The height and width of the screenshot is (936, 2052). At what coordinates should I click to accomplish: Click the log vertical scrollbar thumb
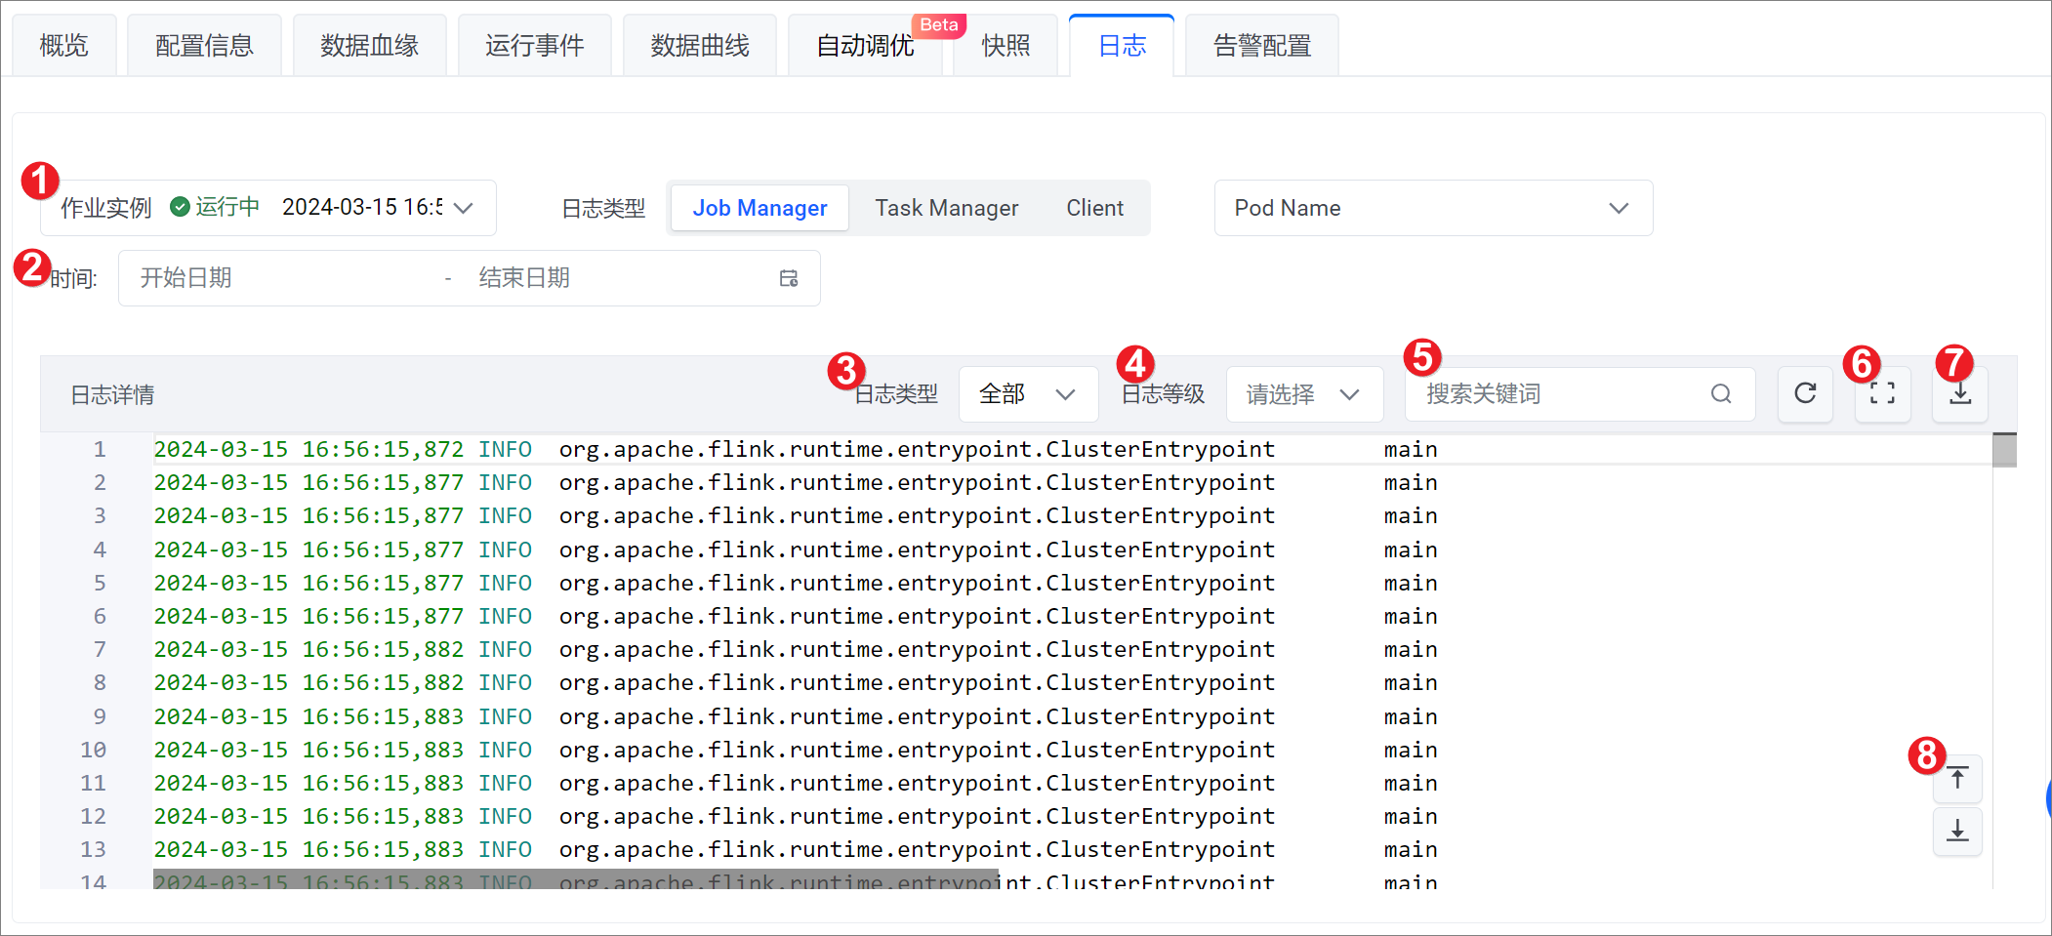click(2004, 450)
